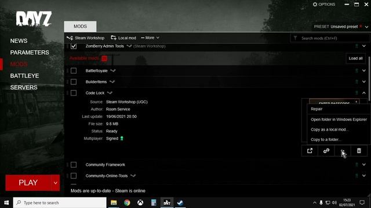The image size is (371, 208).
Task: Select MODS in the left sidebar
Action: 19,64
